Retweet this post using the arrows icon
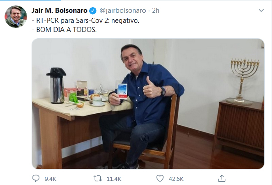The width and height of the screenshot is (272, 185). [x=98, y=179]
